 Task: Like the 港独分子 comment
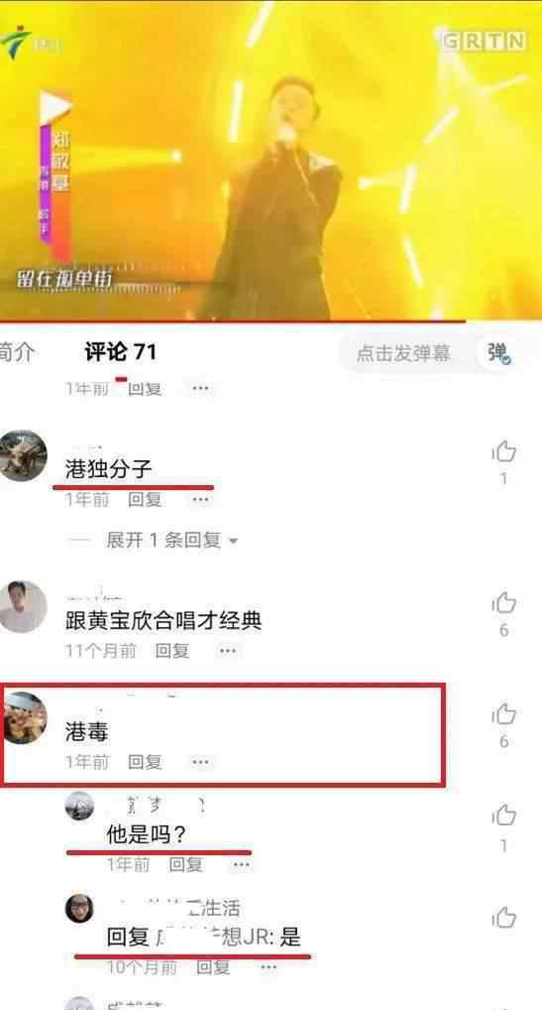click(504, 452)
